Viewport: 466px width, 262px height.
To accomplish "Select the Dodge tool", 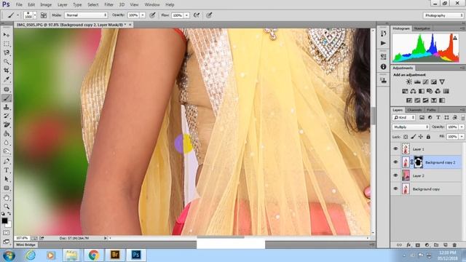I will [7, 151].
